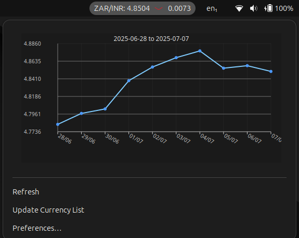This screenshot has width=299, height=238.
Task: Click the 28/06 first data point
Action: point(58,124)
